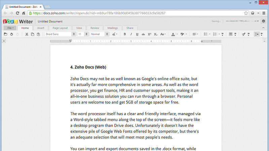
Task: Click the browser forward button
Action: [x=11, y=13]
